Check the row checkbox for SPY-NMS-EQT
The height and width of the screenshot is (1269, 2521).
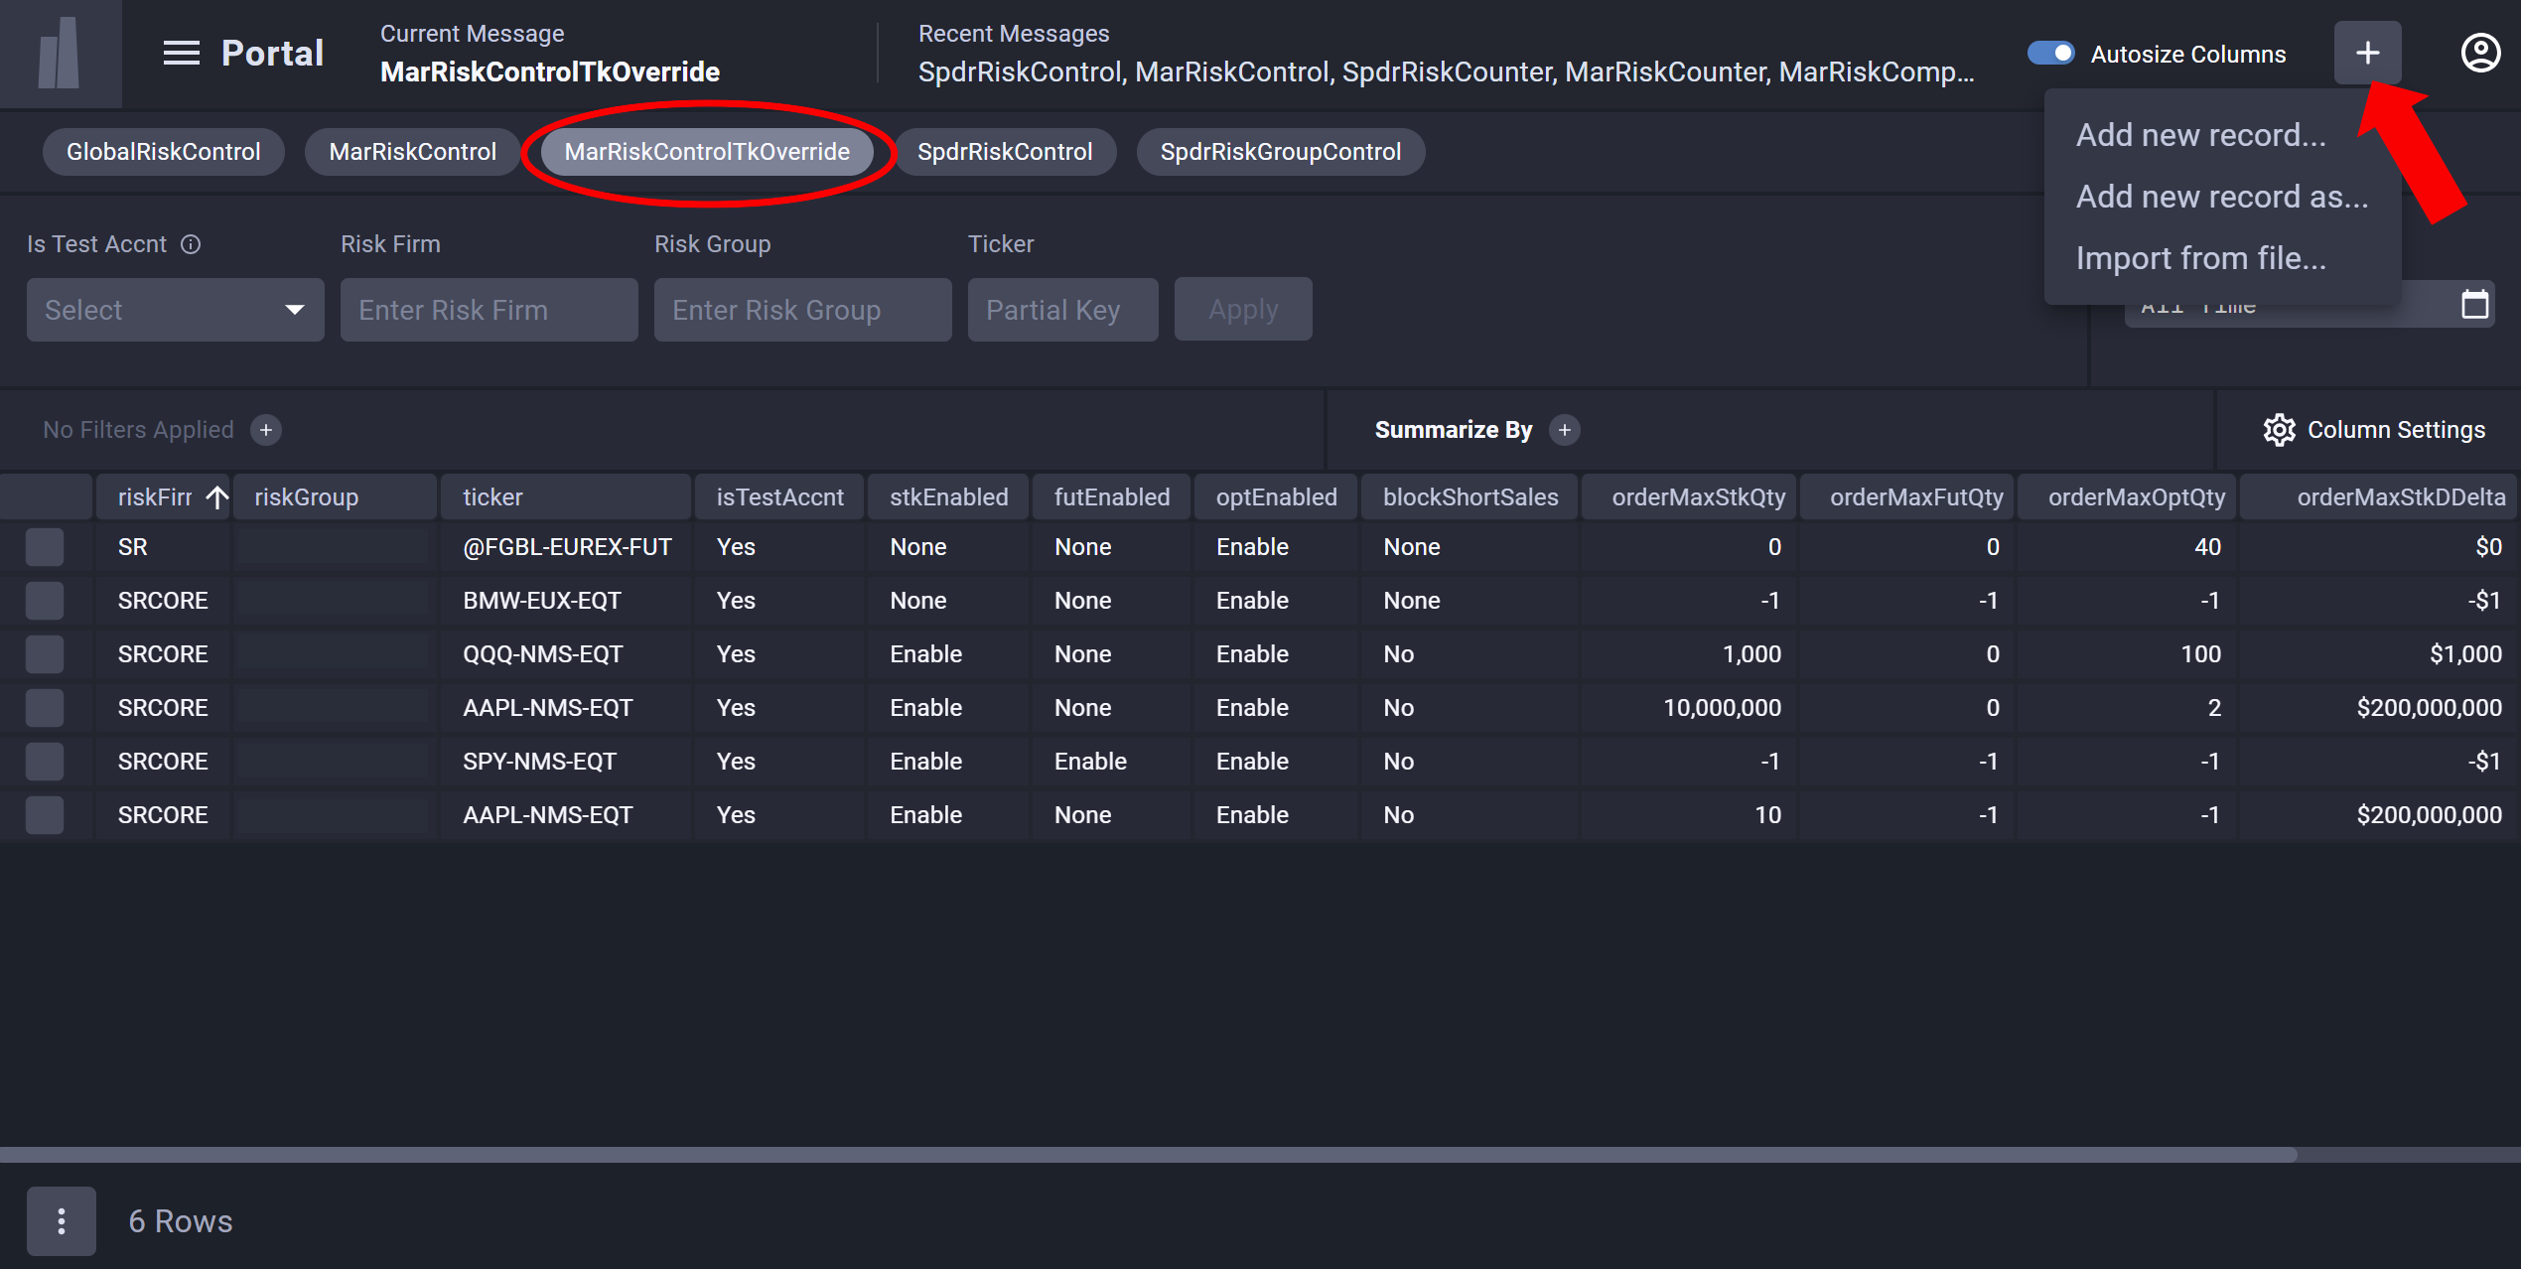pyautogui.click(x=45, y=761)
